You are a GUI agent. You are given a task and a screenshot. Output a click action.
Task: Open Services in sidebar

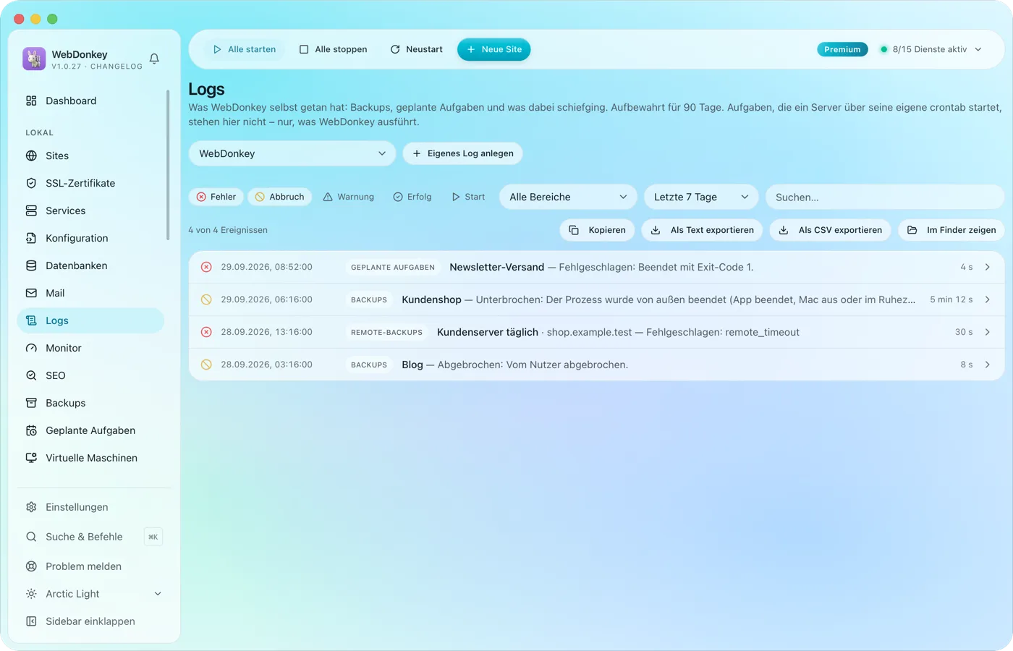(90, 210)
